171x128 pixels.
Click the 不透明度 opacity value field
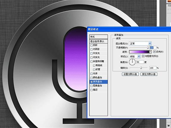(x=153, y=48)
